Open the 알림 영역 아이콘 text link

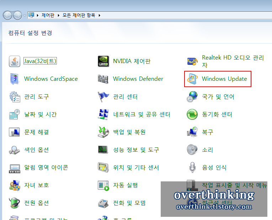coord(46,168)
